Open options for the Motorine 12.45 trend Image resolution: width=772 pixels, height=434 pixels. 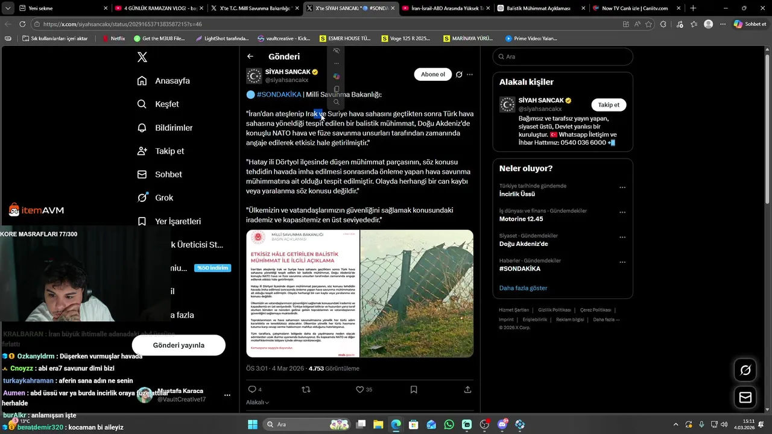pyautogui.click(x=622, y=212)
